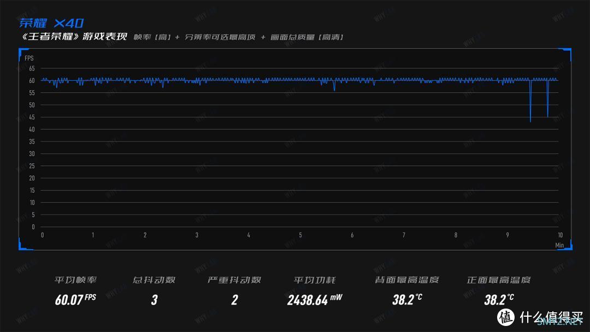This screenshot has width=590, height=332.
Task: Click the '50' FPS axis label
Action: tap(32, 105)
